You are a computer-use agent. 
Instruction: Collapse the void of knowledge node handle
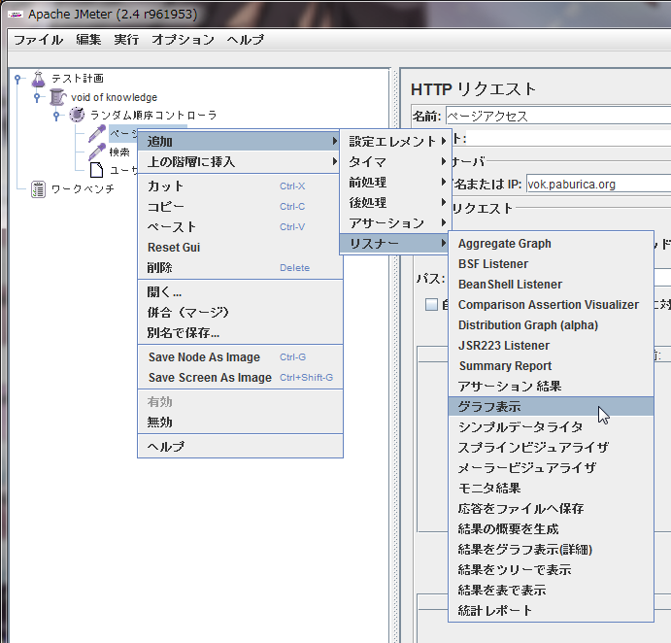pos(37,97)
